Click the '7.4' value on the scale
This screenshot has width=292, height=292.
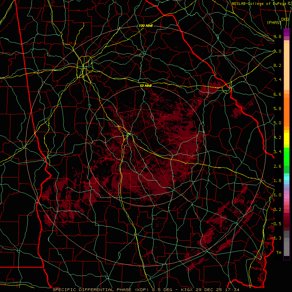[x=277, y=80]
